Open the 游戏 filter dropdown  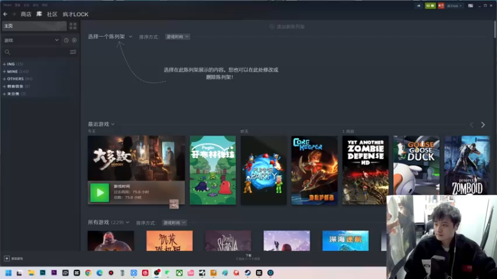[x=31, y=40]
